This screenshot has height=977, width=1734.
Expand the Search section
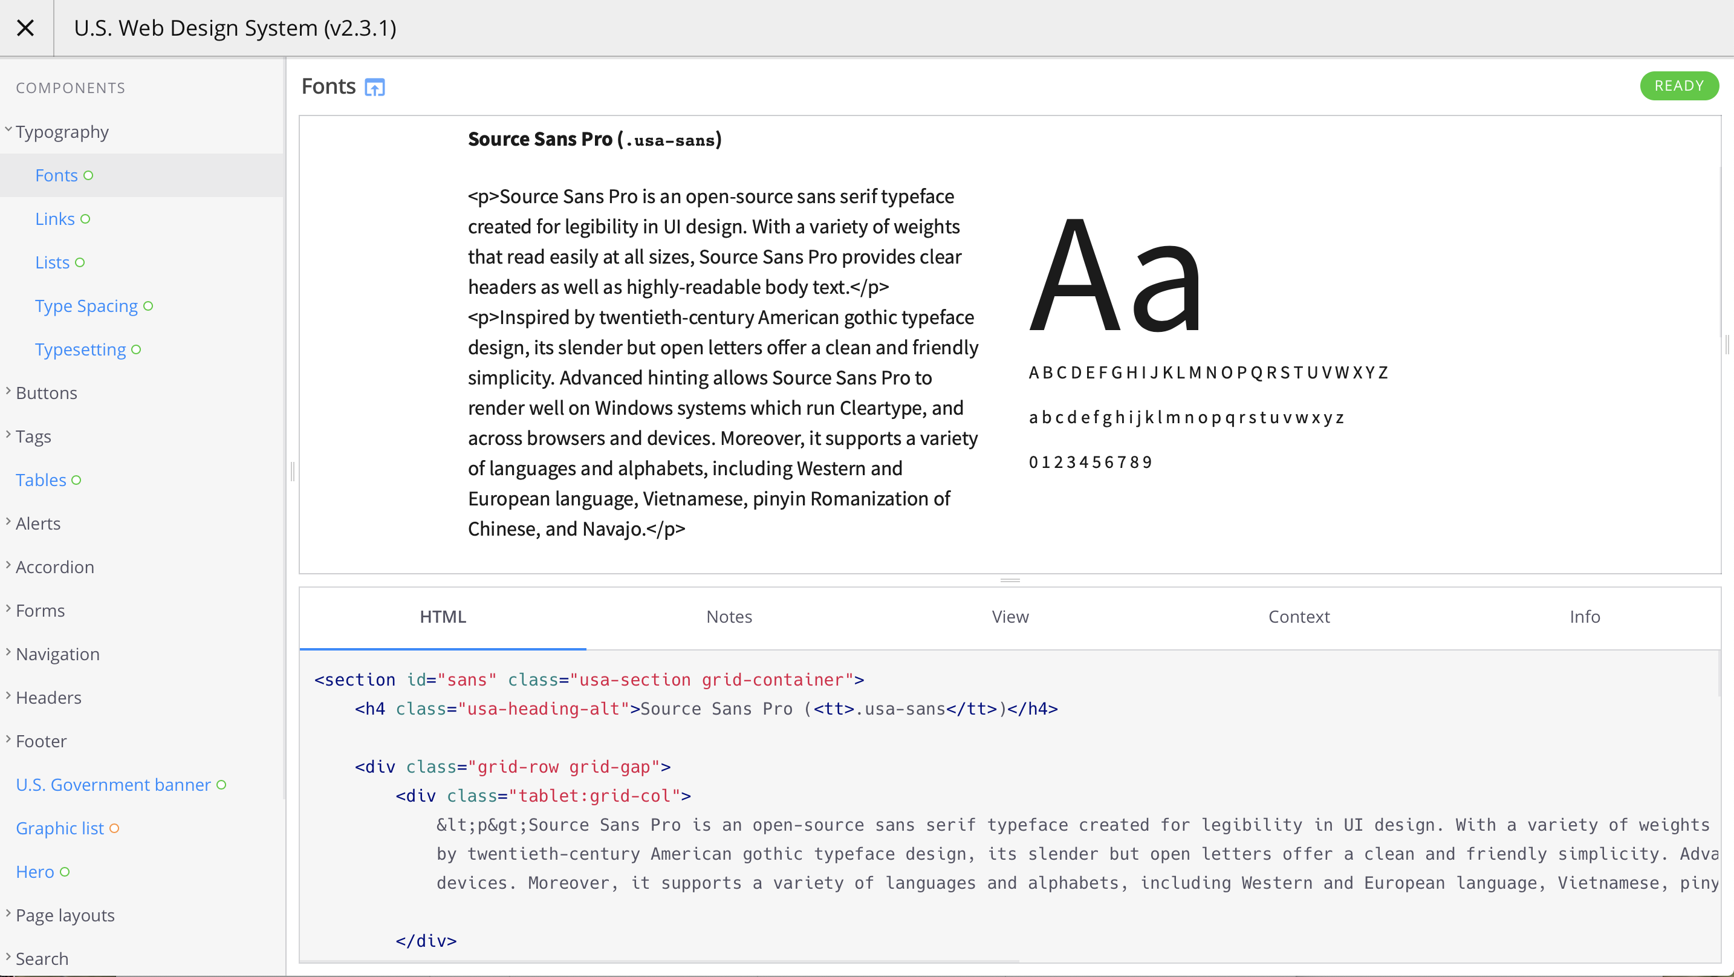pos(42,959)
